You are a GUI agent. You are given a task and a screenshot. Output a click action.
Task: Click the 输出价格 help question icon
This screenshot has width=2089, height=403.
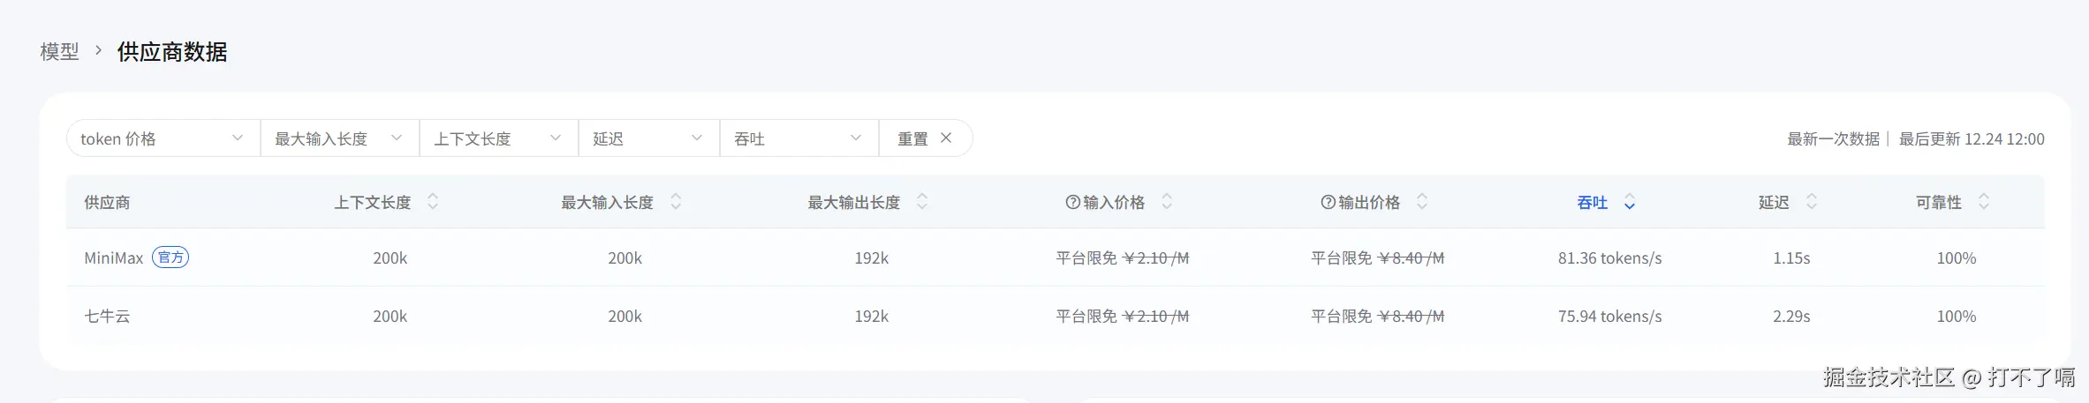coord(1328,202)
